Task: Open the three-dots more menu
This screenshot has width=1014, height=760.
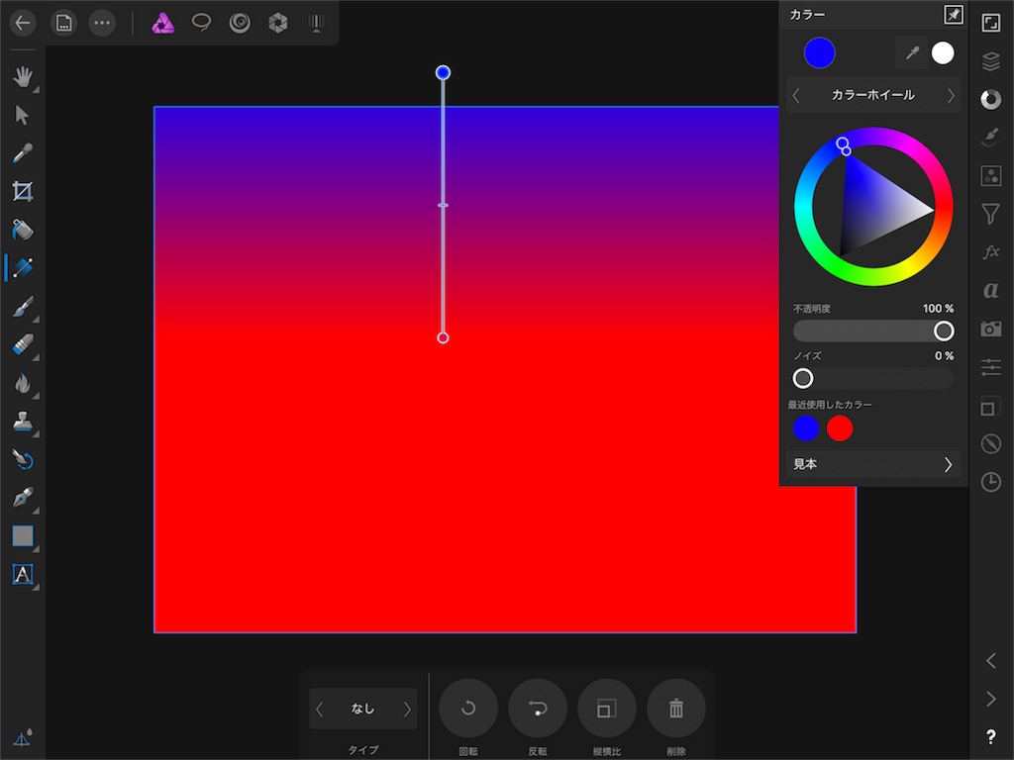Action: coord(102,24)
